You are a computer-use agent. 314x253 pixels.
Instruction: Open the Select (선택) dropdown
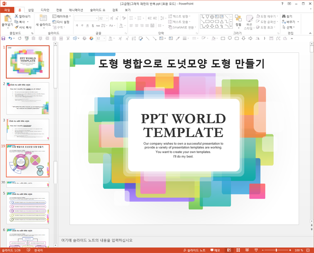pyautogui.click(x=289, y=27)
